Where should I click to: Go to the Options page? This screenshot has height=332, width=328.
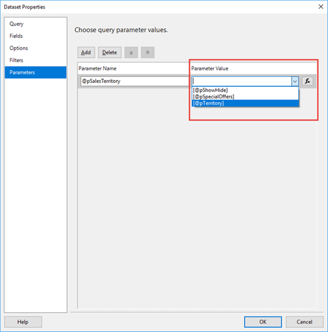click(19, 48)
